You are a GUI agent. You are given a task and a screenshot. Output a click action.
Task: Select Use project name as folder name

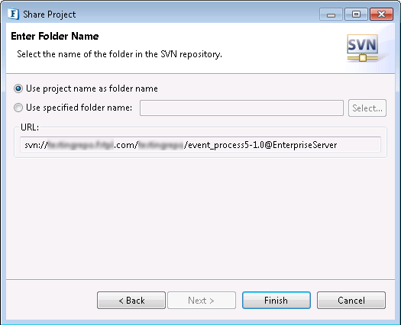[18, 88]
